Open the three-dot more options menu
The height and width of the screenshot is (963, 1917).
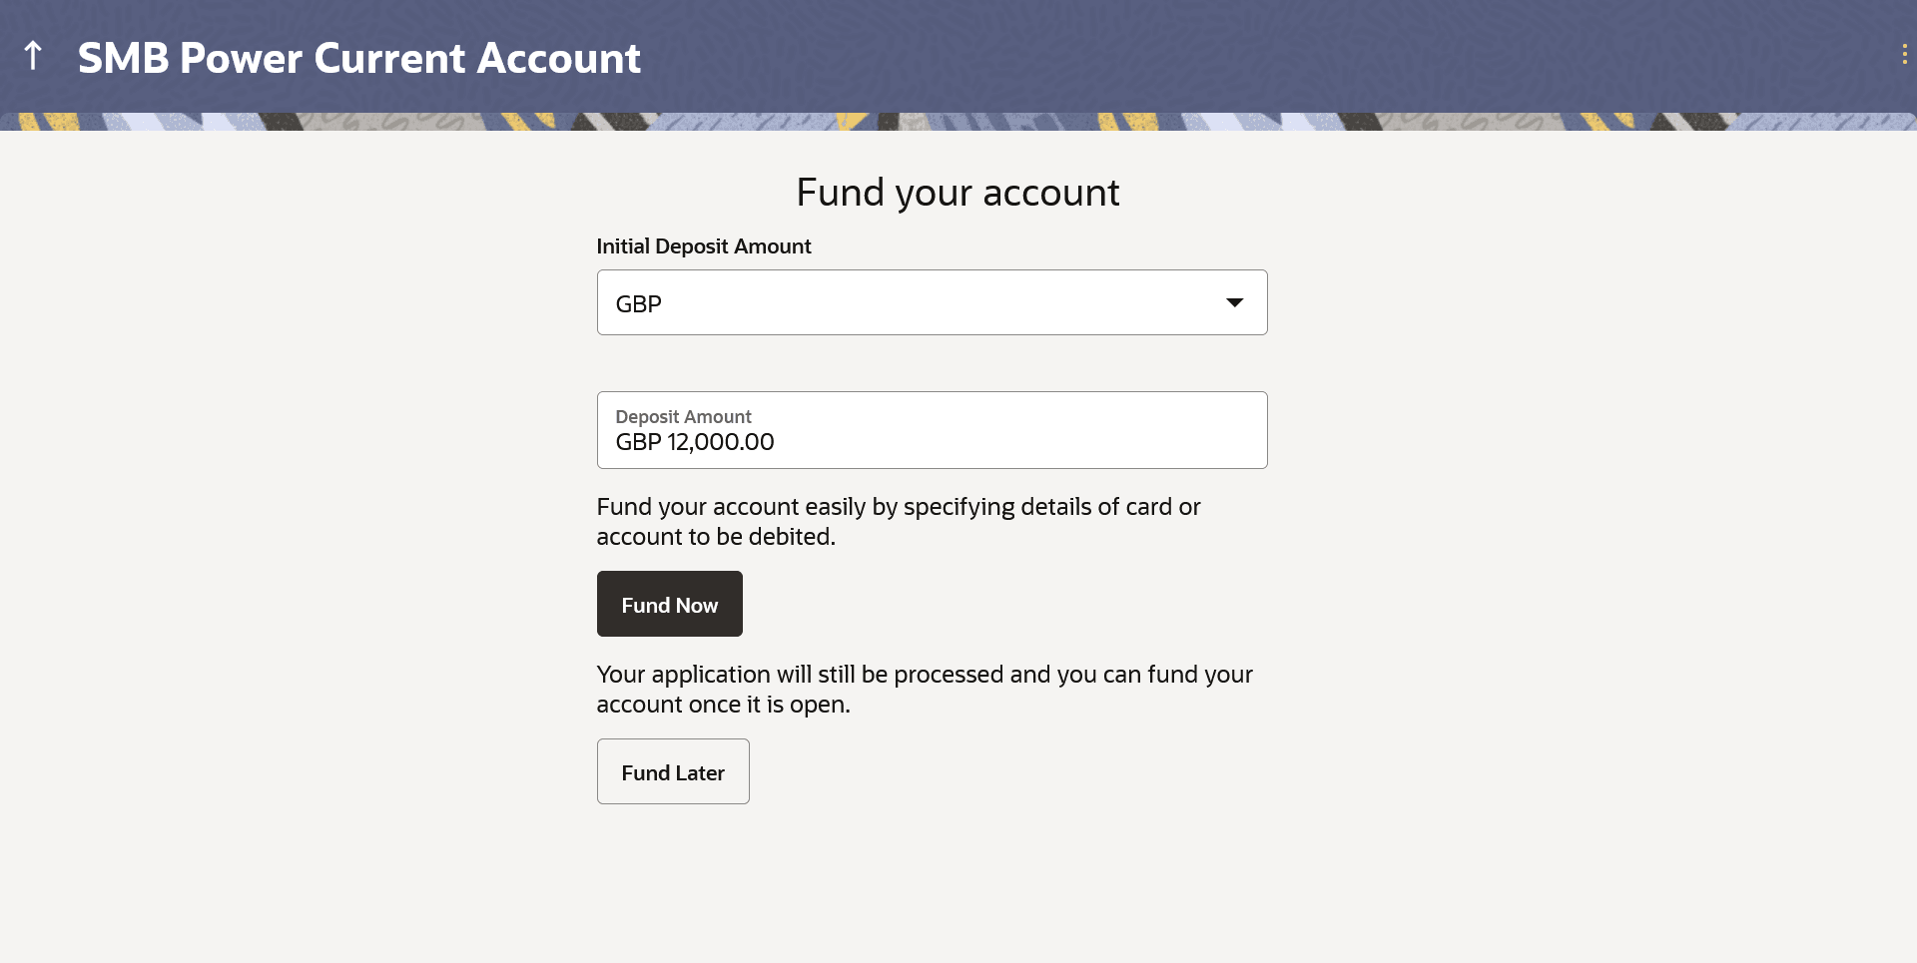(1904, 55)
